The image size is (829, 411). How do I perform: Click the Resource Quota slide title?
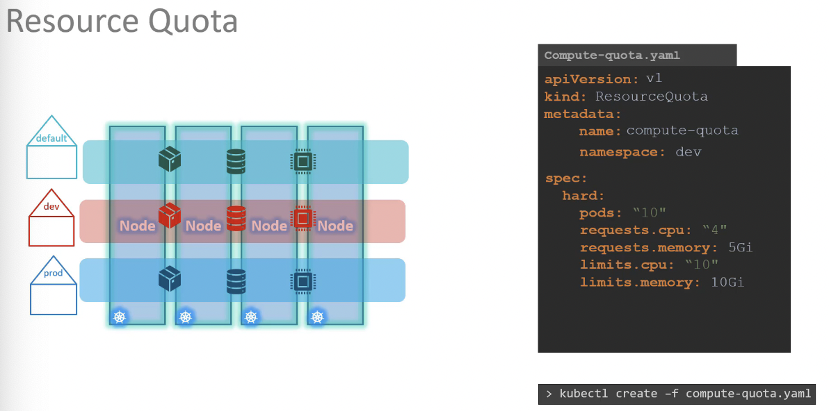click(122, 22)
